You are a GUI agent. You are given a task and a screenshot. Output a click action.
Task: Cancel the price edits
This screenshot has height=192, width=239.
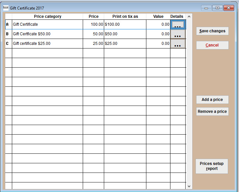click(212, 45)
